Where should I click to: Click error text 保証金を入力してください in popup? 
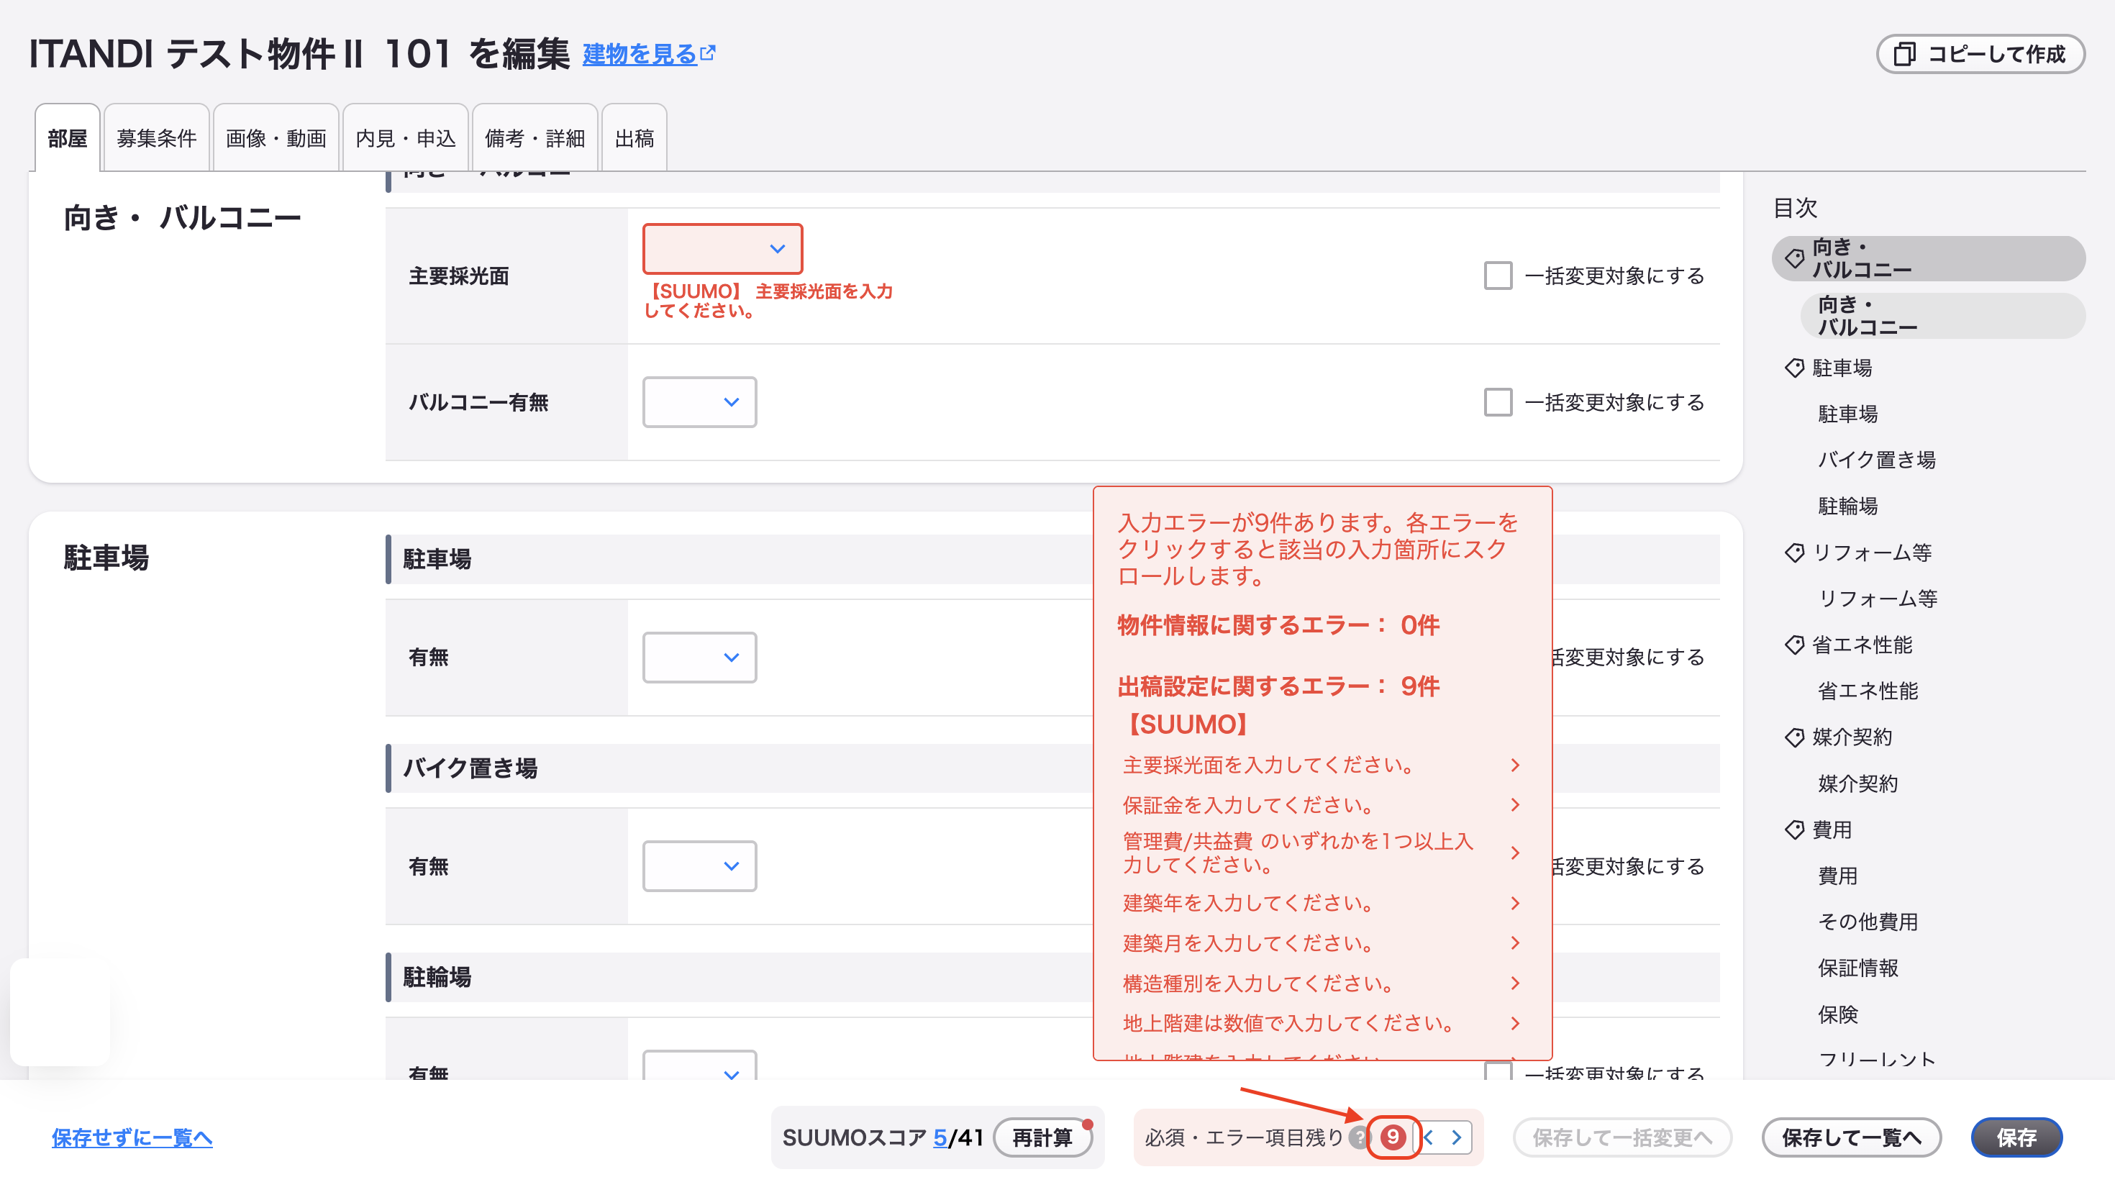point(1249,805)
